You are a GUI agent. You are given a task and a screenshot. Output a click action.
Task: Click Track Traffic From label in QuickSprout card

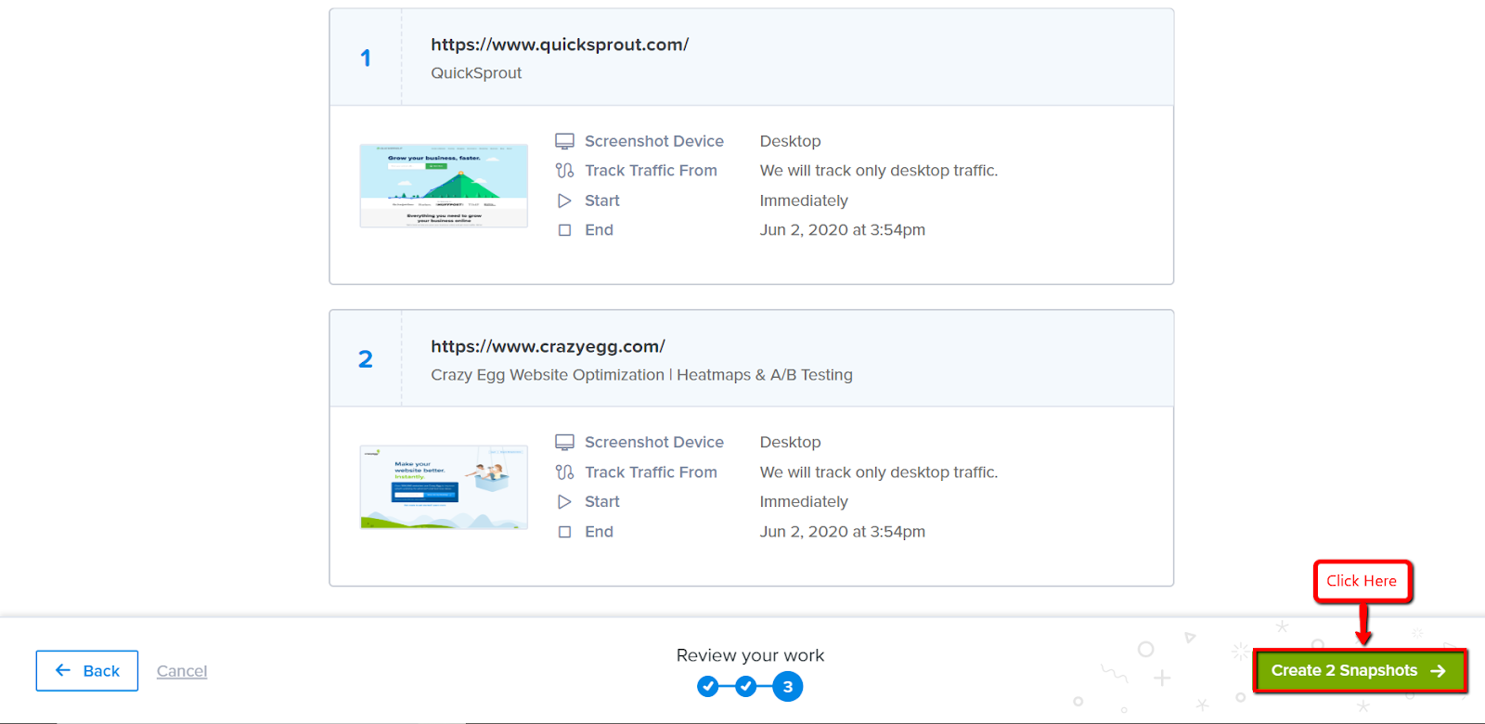tap(651, 171)
